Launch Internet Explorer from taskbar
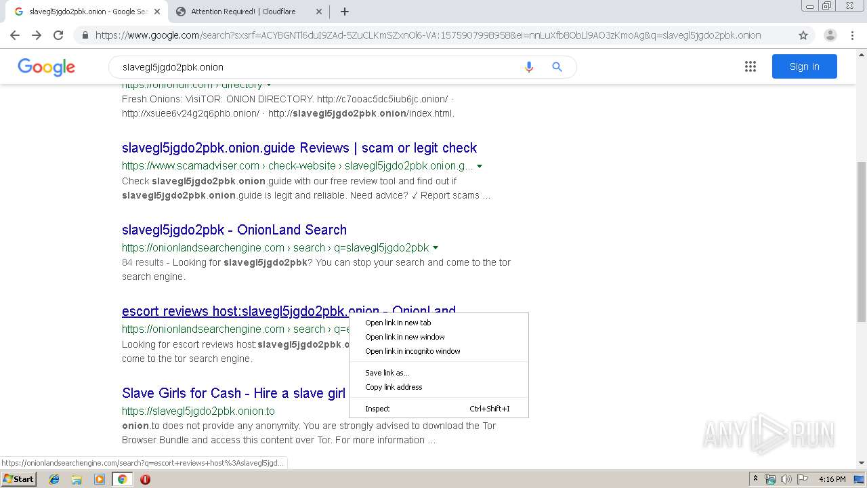The image size is (867, 488). (x=54, y=479)
